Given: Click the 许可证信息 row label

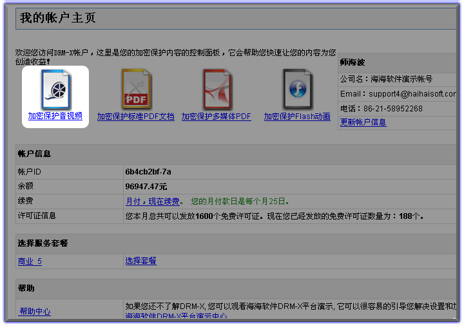Looking at the screenshot, I should [x=37, y=216].
